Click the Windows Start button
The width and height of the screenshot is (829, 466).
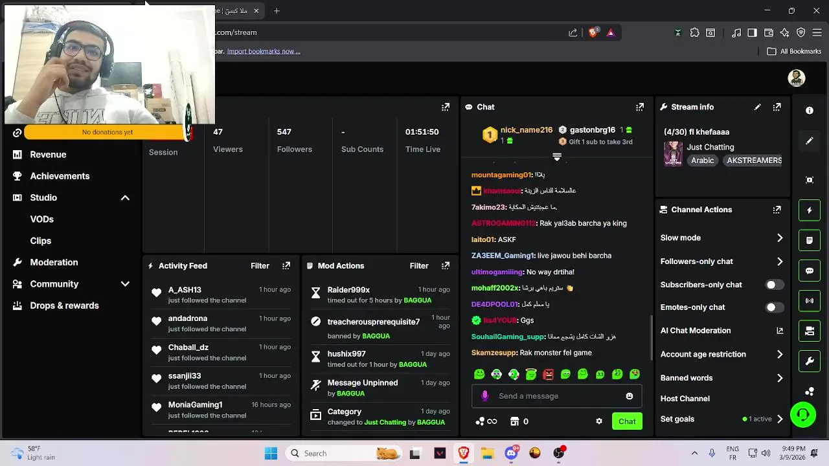click(x=271, y=454)
